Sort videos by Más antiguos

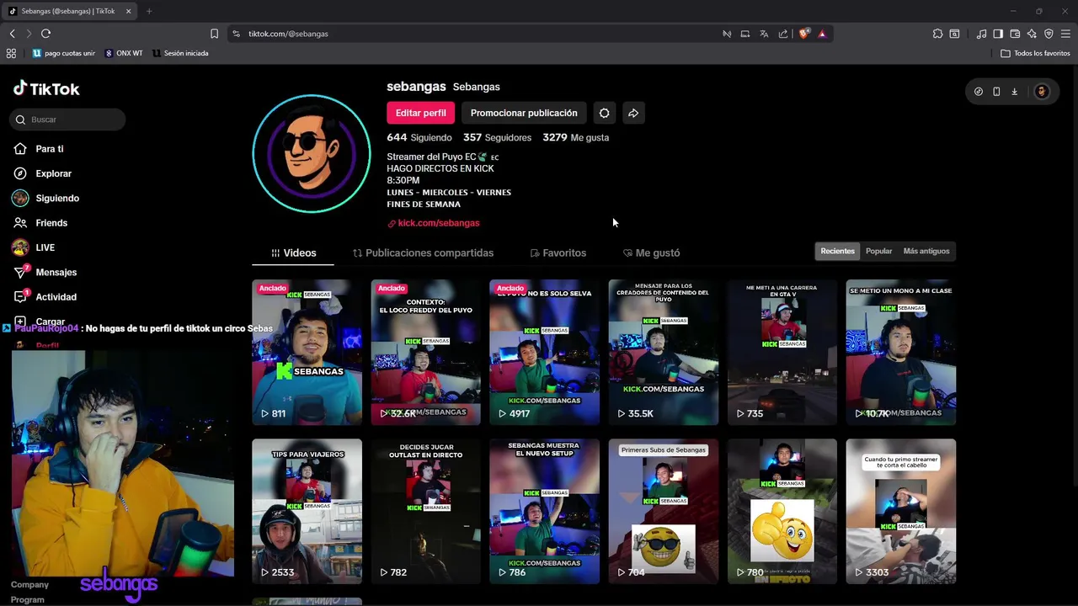[926, 251]
